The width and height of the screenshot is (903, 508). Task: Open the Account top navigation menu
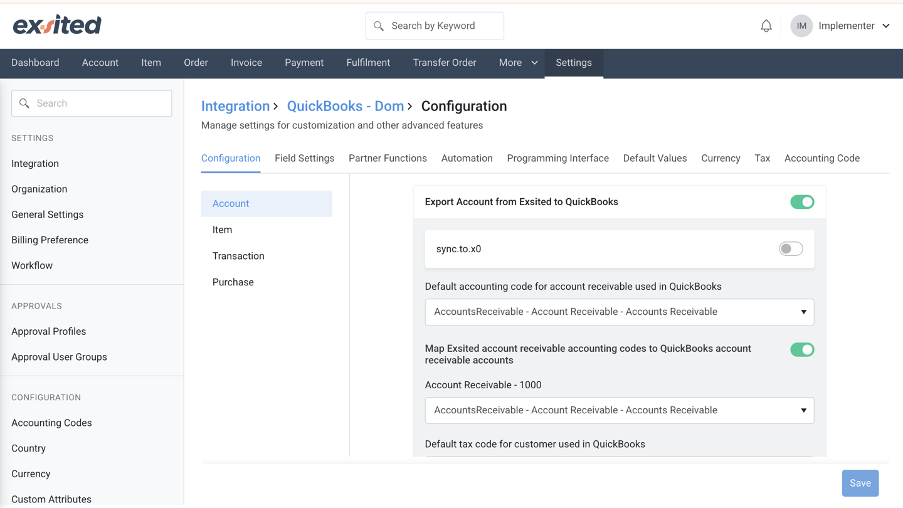tap(100, 63)
